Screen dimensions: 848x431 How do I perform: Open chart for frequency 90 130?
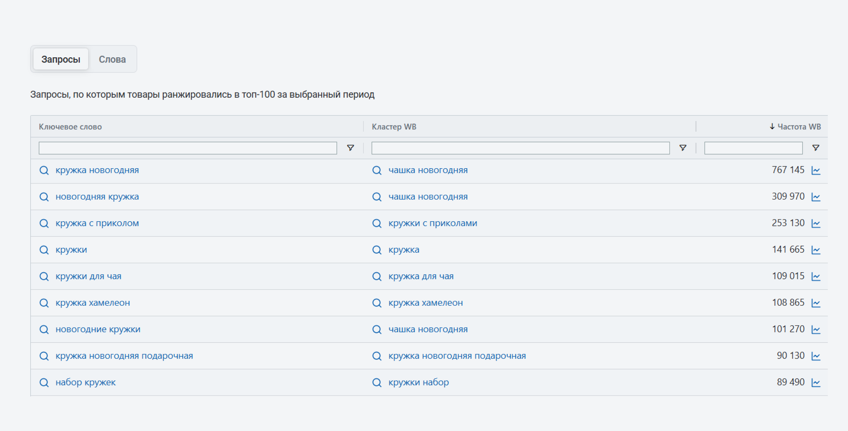tap(816, 356)
